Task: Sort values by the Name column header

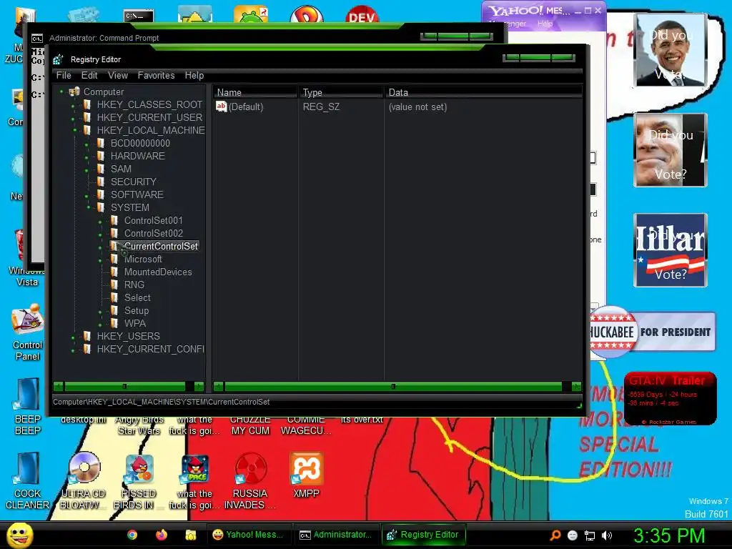Action: (x=254, y=92)
